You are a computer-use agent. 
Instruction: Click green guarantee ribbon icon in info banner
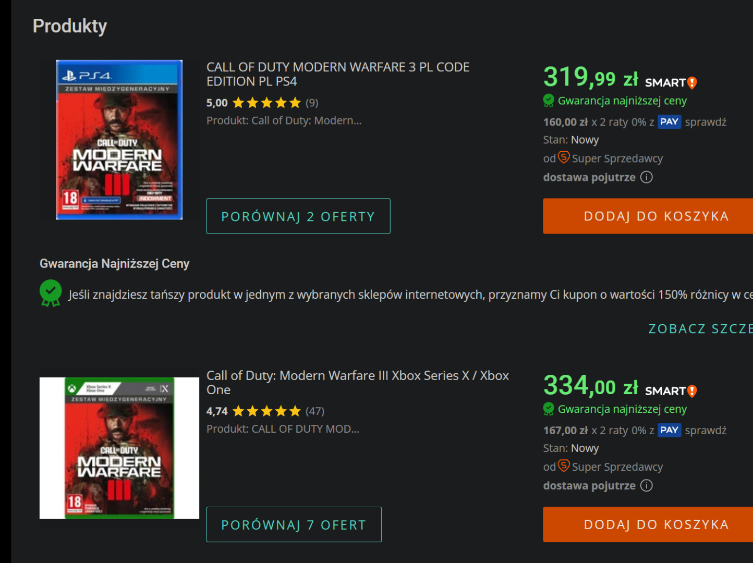[51, 293]
